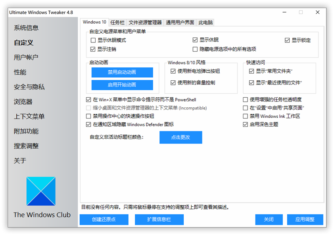Toggle 显示"常用文件夹" checkbox
334x235 pixels.
251,71
